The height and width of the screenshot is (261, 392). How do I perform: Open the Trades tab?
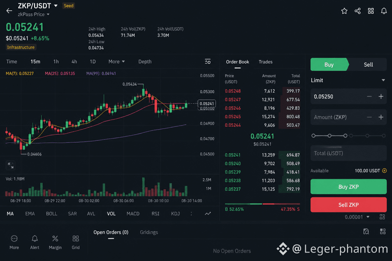pyautogui.click(x=266, y=61)
